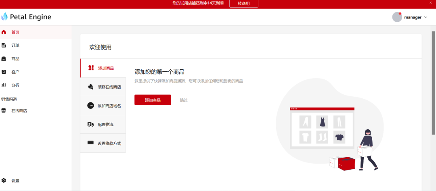Click the manager avatar picture
Image resolution: width=436 pixels, height=191 pixels.
(397, 17)
